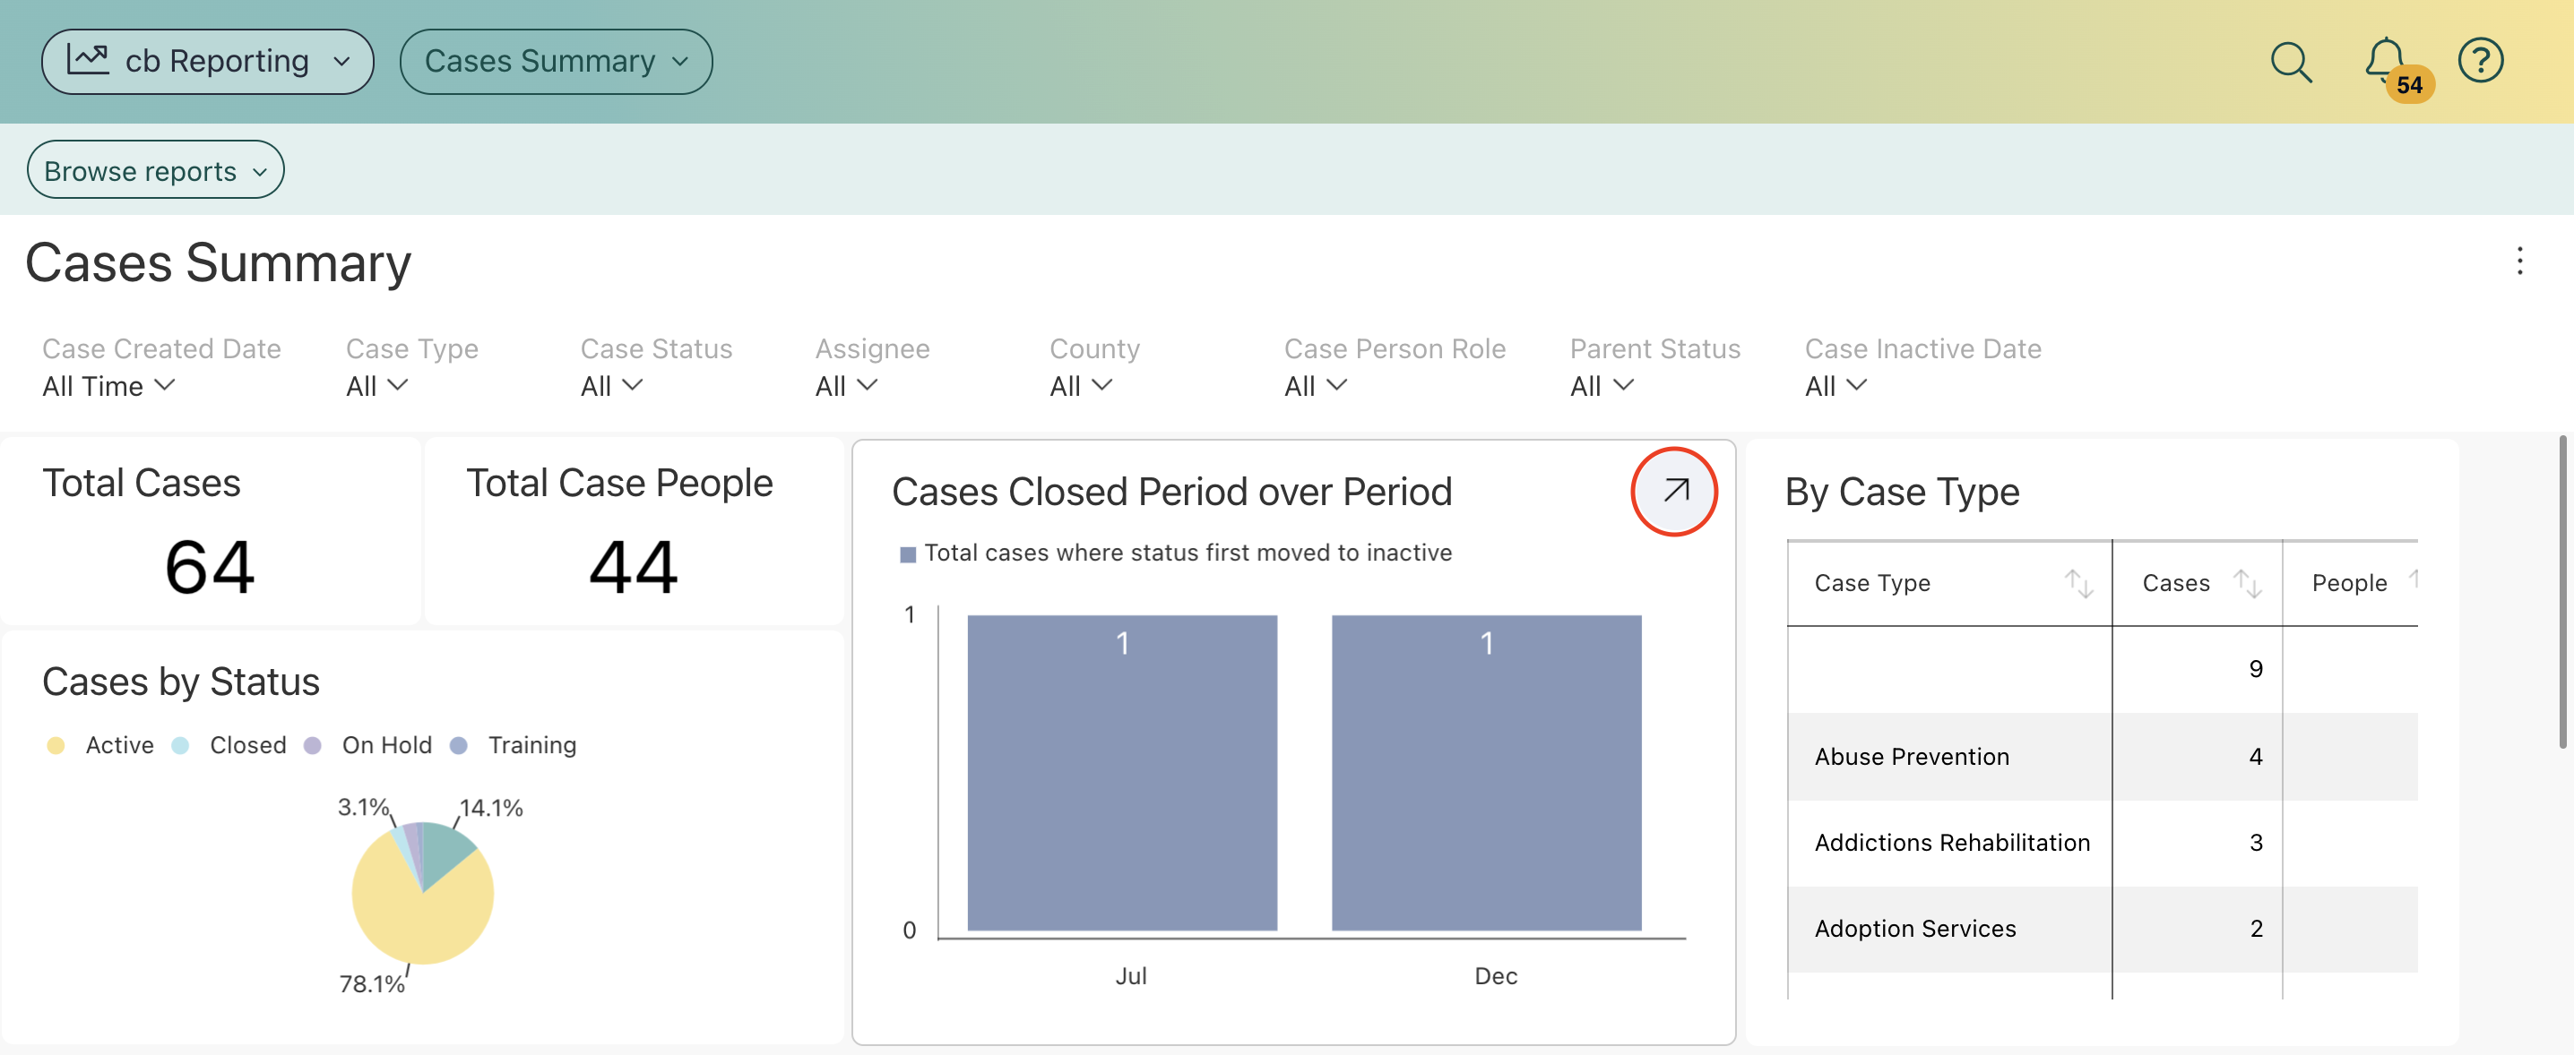
Task: Toggle Closed status in pie legend
Action: 246,746
